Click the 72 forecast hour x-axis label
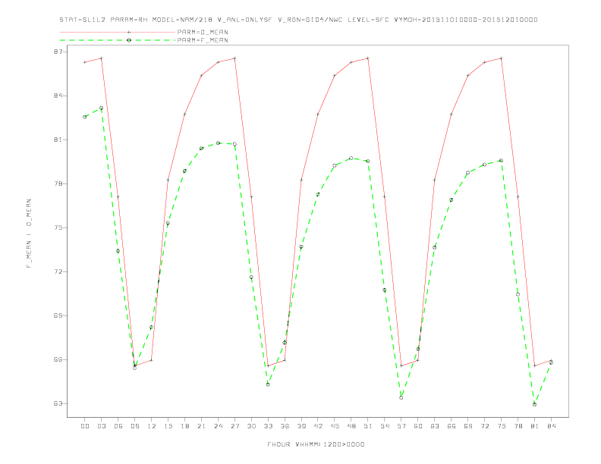 (484, 426)
